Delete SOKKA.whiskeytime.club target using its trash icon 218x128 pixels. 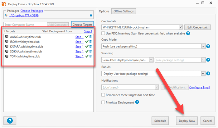coord(90,51)
